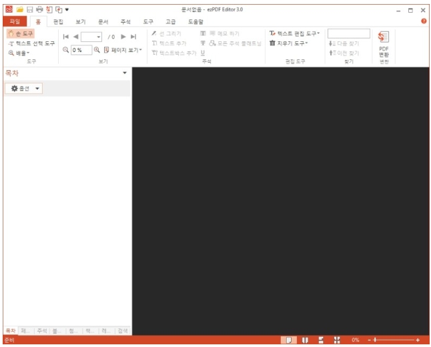Click the 준비 status text
The height and width of the screenshot is (347, 431).
pos(9,340)
